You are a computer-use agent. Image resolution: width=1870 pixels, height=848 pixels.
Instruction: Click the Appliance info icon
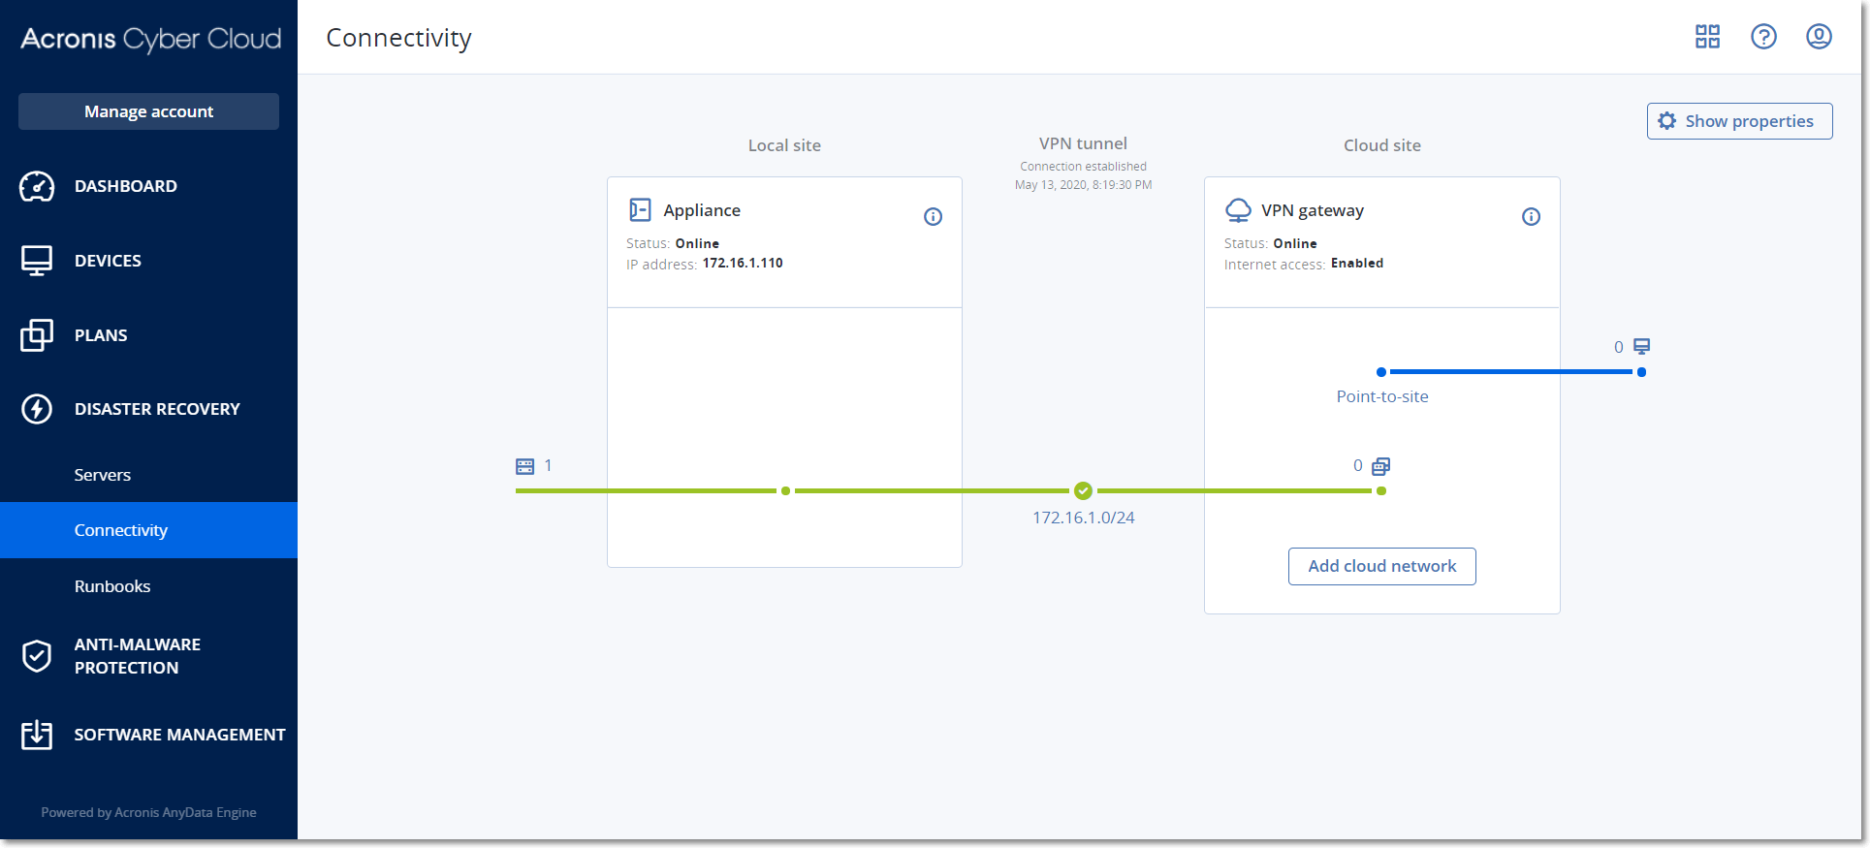point(933,217)
